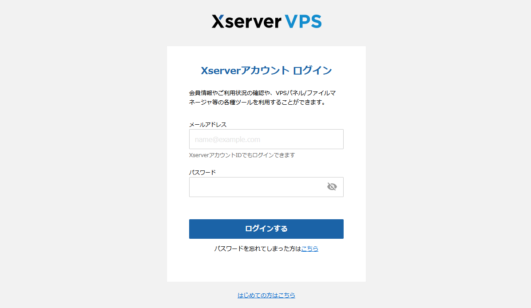Click the Xserver VPS logo
This screenshot has width=531, height=308.
tap(266, 21)
